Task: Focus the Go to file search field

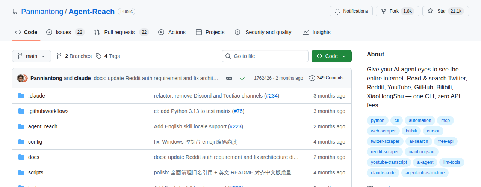Action: 265,56
